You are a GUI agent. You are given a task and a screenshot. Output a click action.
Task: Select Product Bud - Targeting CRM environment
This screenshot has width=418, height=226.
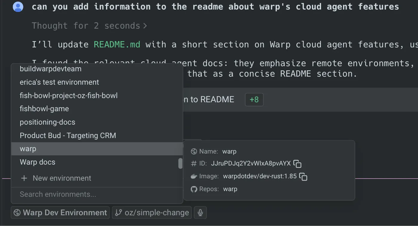pos(97,135)
